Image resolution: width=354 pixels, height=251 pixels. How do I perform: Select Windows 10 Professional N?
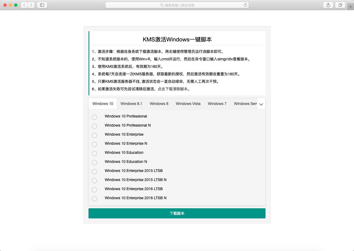point(94,126)
